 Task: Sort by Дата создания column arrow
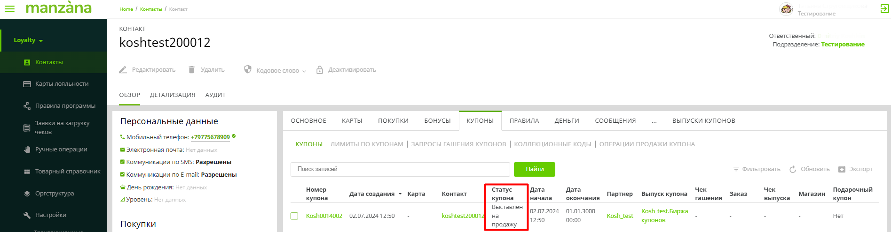(400, 194)
